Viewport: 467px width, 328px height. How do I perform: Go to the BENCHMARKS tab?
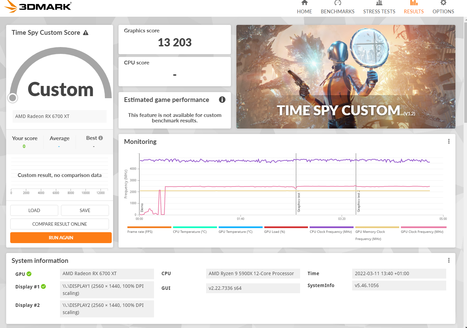point(338,12)
